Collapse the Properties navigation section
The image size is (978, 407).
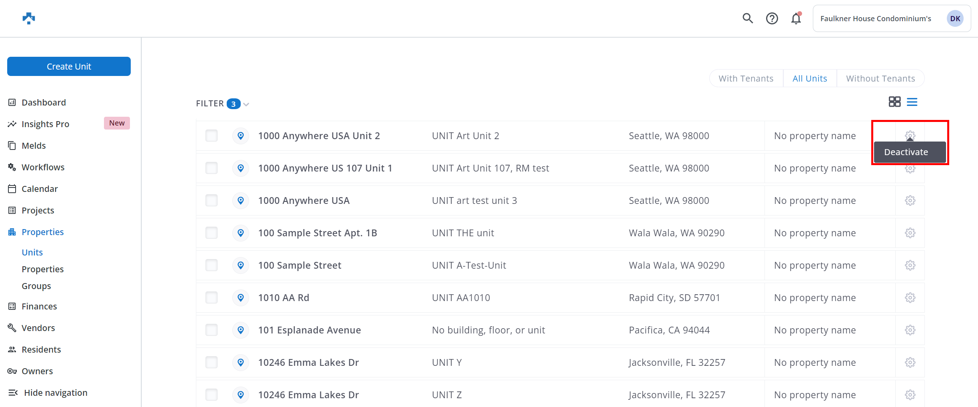pos(42,232)
